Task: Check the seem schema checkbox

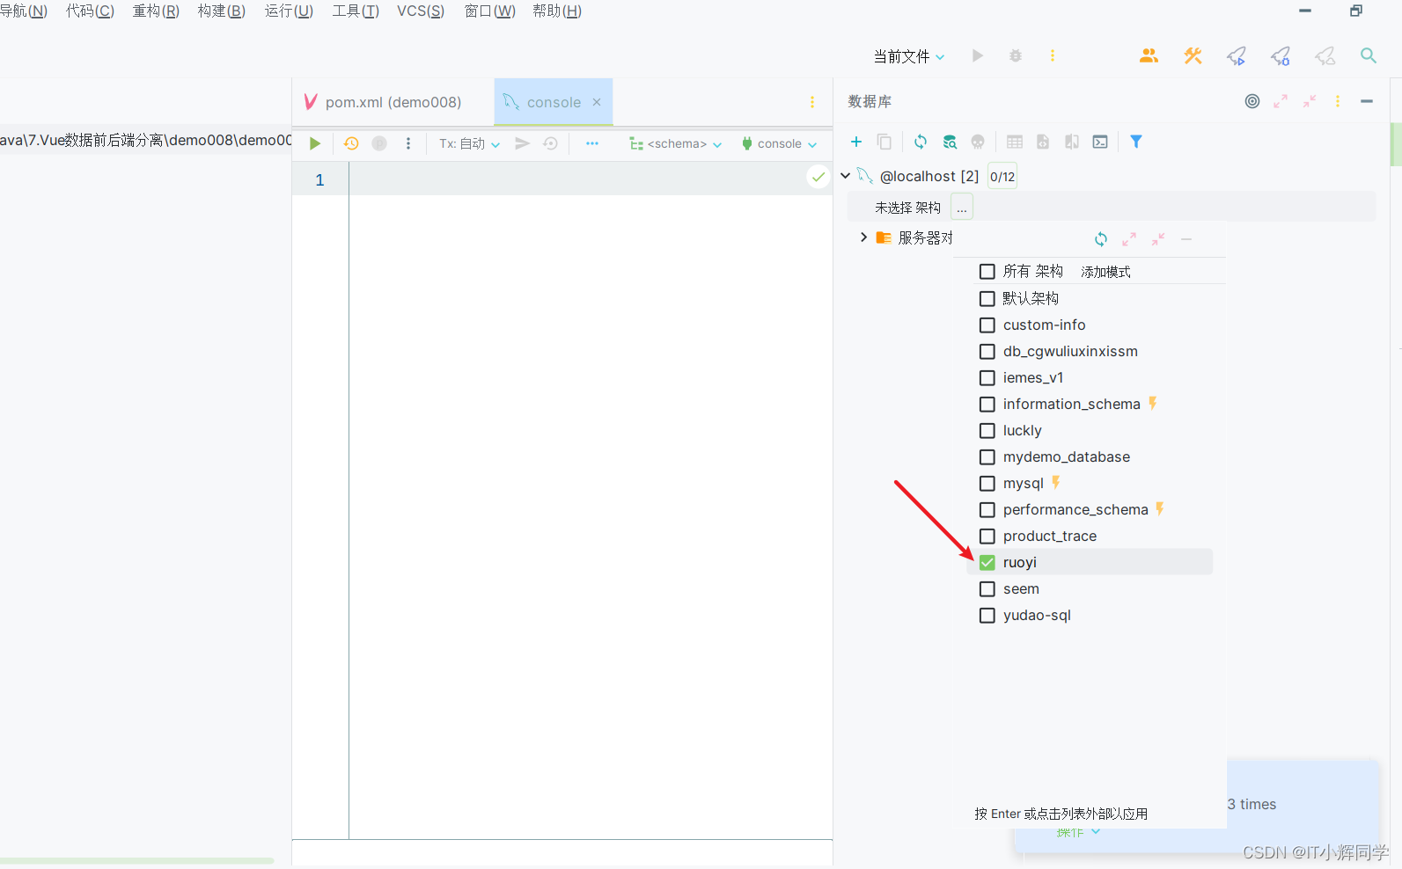Action: [987, 589]
